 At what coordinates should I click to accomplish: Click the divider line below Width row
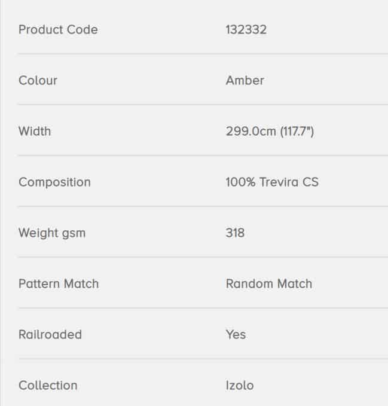pyautogui.click(x=203, y=155)
